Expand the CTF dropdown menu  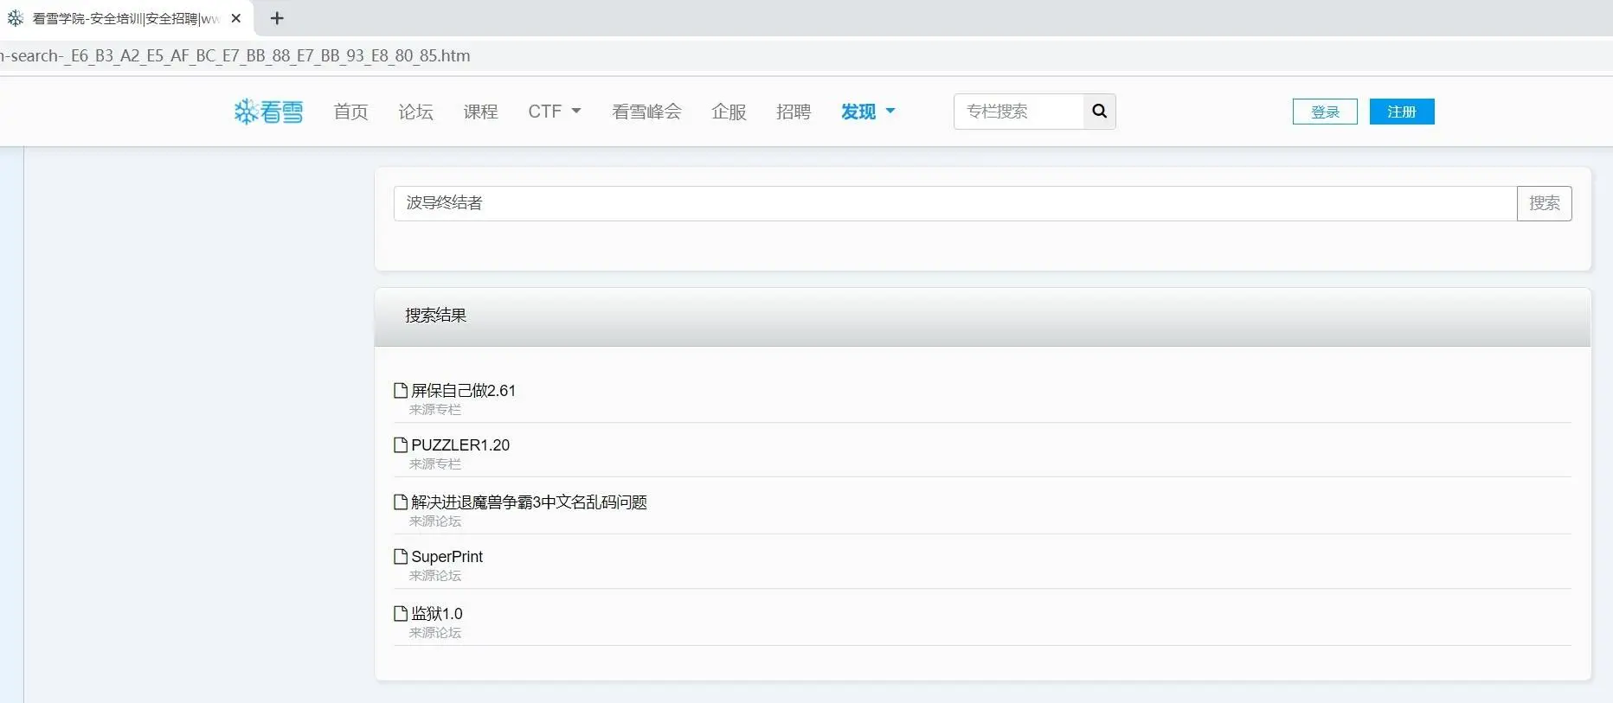555,112
